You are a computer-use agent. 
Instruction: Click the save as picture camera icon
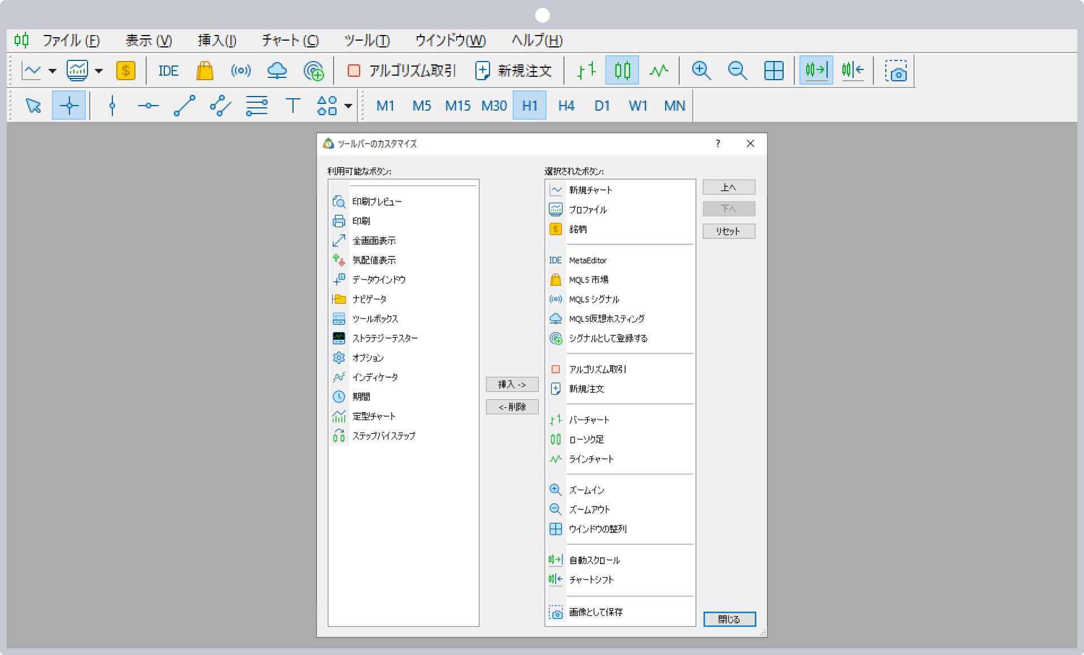tap(895, 71)
